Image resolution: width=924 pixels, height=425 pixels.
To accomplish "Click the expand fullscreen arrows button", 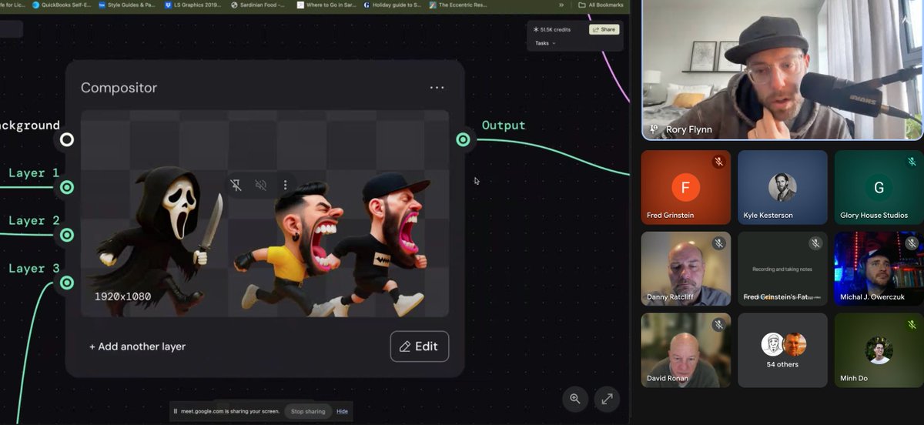I will pyautogui.click(x=607, y=399).
